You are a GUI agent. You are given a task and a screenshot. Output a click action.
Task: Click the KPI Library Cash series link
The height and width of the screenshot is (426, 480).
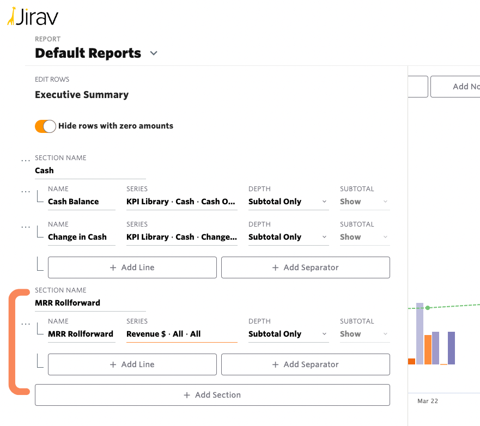[181, 201]
